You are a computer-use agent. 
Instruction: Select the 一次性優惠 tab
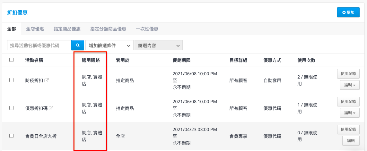pos(147,29)
